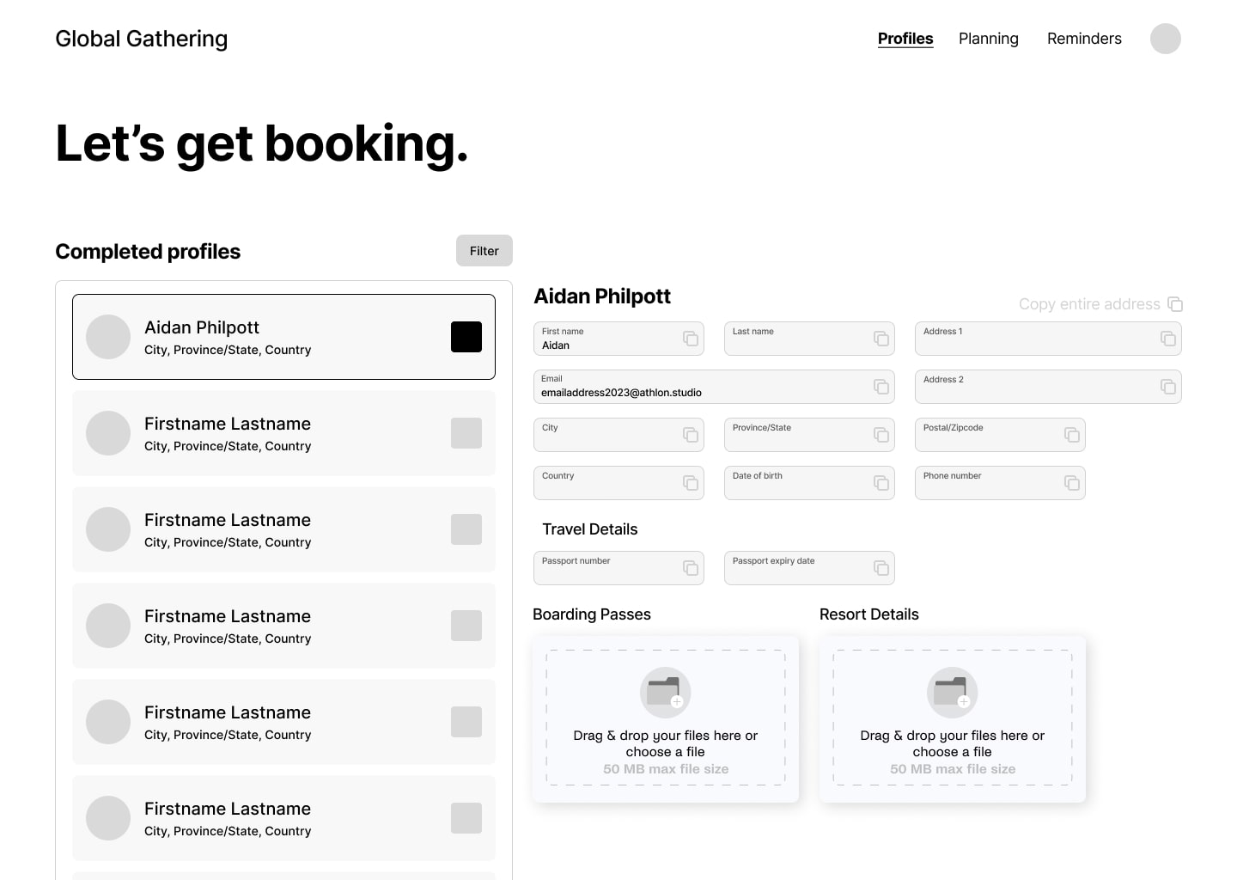
Task: Click the folder upload icon under Resort Details
Action: (953, 693)
